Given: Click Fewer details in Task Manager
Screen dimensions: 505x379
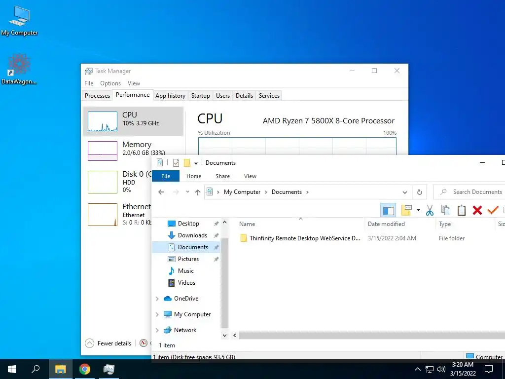Looking at the screenshot, I should (x=108, y=343).
